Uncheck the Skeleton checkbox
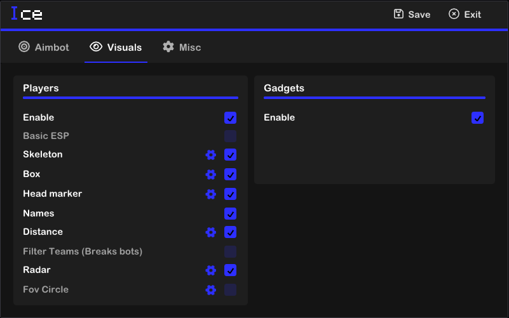Image resolution: width=509 pixels, height=318 pixels. click(x=231, y=155)
